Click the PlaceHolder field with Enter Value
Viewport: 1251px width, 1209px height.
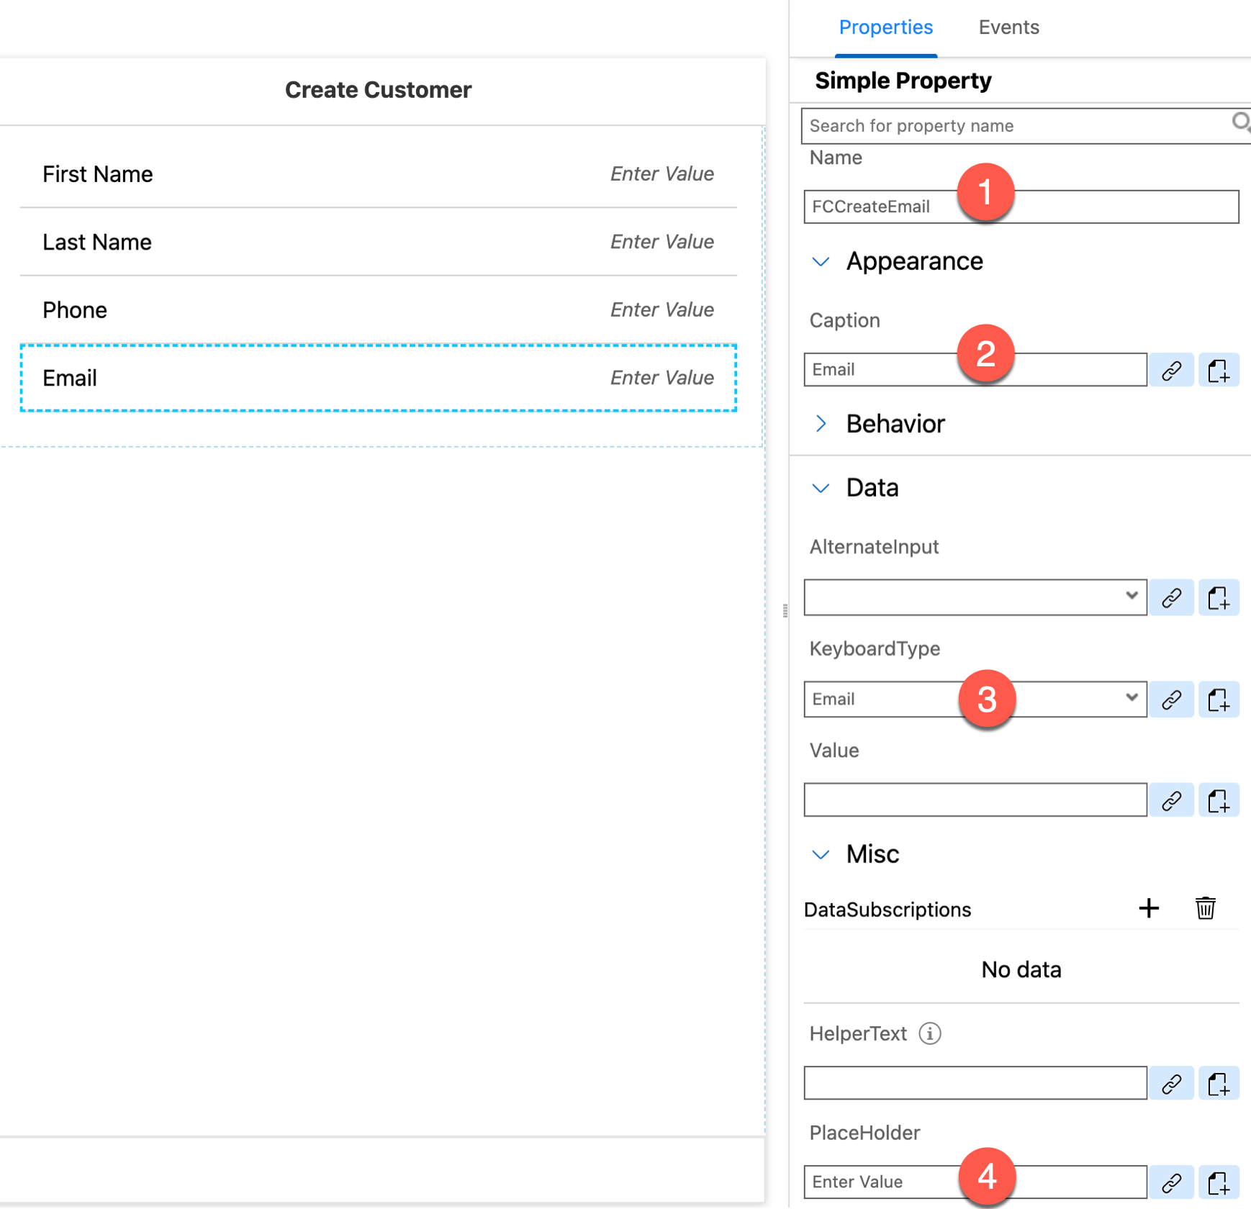click(975, 1182)
